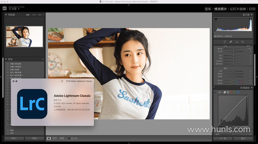Expand the 光学 preset group
The image size is (258, 144).
pyautogui.click(x=8, y=133)
